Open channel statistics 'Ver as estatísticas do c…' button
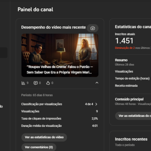 [x=133, y=116]
